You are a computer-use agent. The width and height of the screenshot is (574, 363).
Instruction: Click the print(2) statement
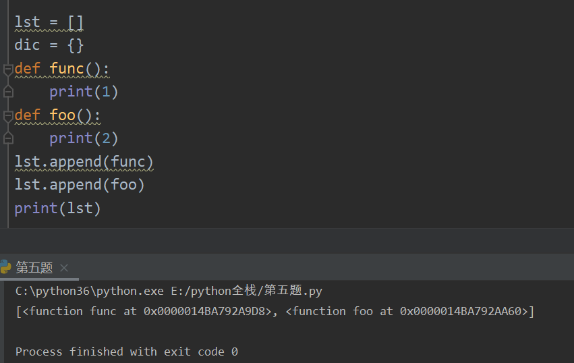84,138
